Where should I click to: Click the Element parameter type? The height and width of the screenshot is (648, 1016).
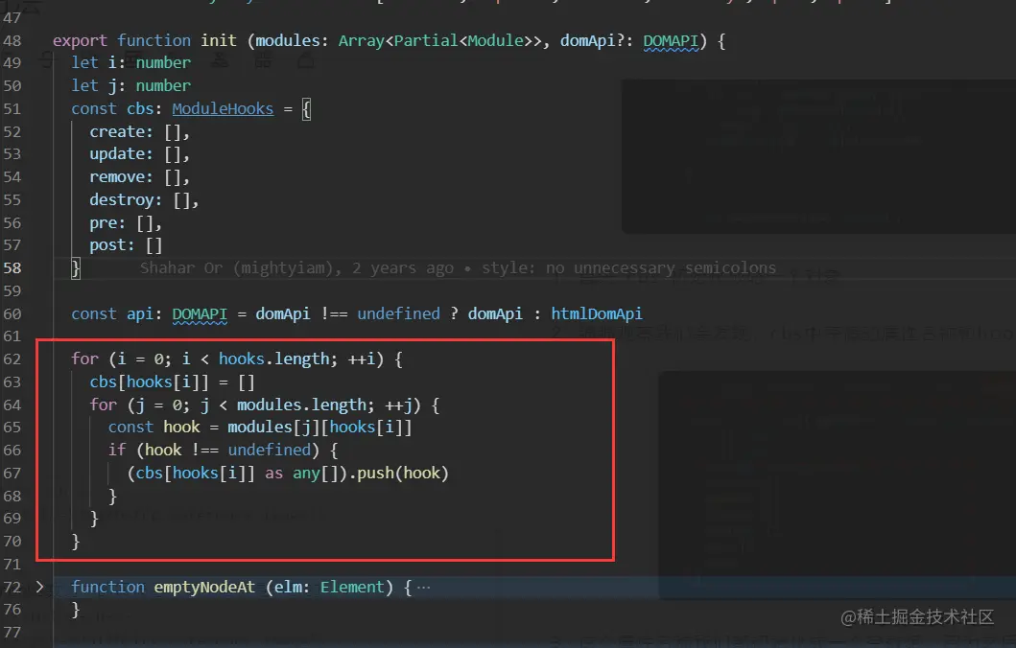[x=352, y=588]
